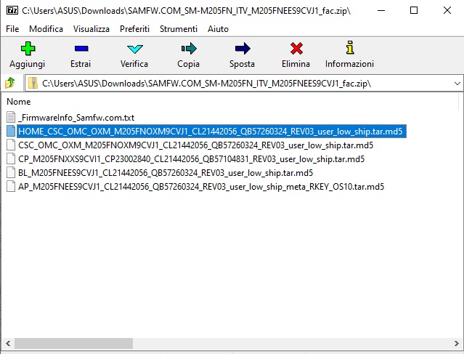The height and width of the screenshot is (354, 464).
Task: Open the Visualizza menu
Action: (x=91, y=29)
